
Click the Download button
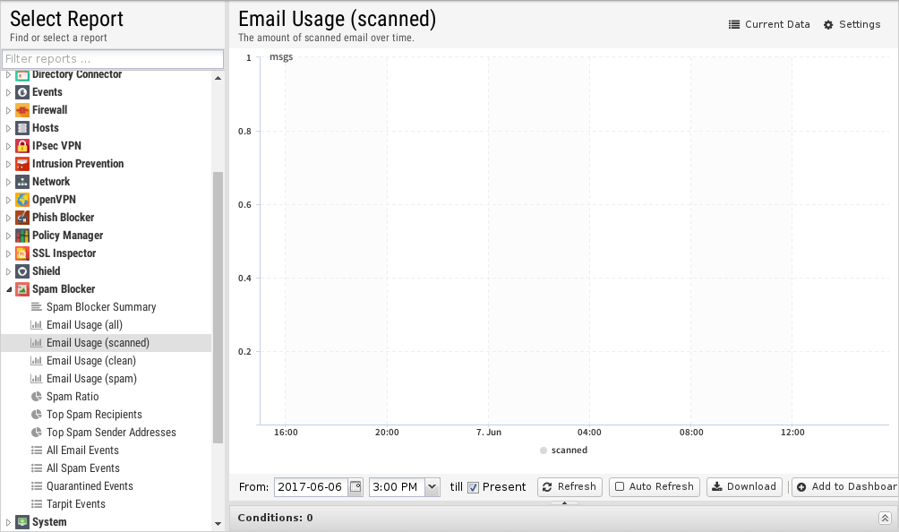coord(744,487)
